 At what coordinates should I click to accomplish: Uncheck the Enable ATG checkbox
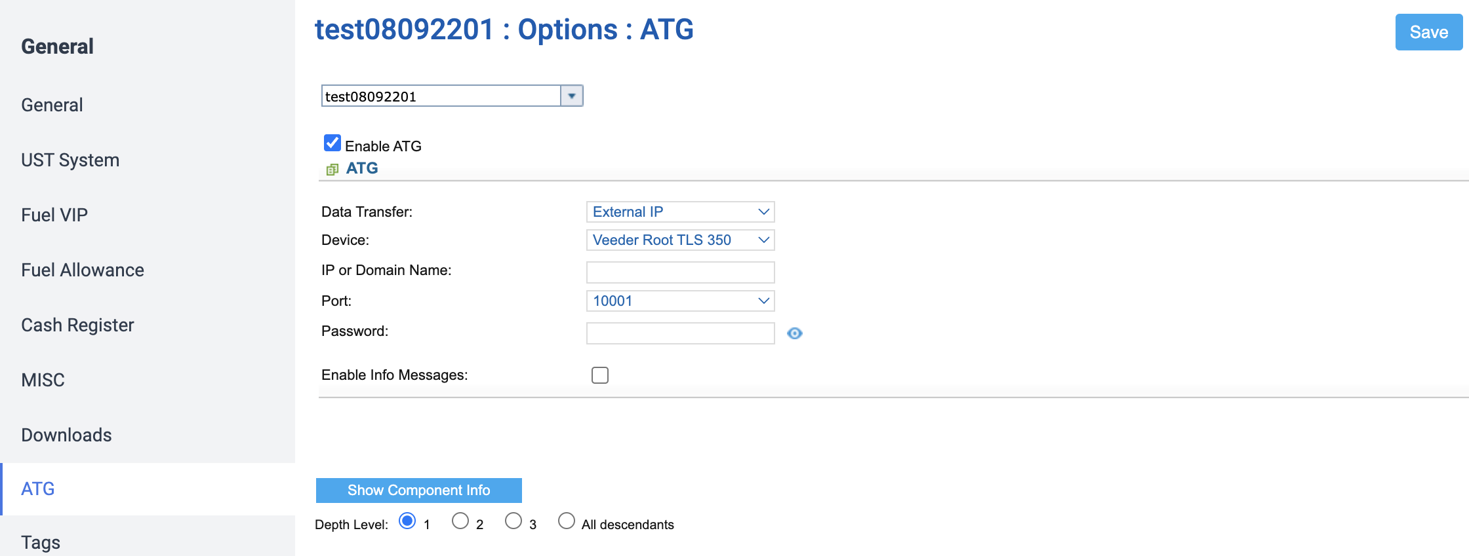(x=332, y=143)
